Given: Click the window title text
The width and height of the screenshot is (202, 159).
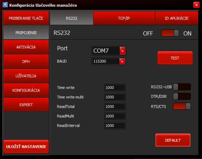Looking at the screenshot, I should click(x=43, y=5).
